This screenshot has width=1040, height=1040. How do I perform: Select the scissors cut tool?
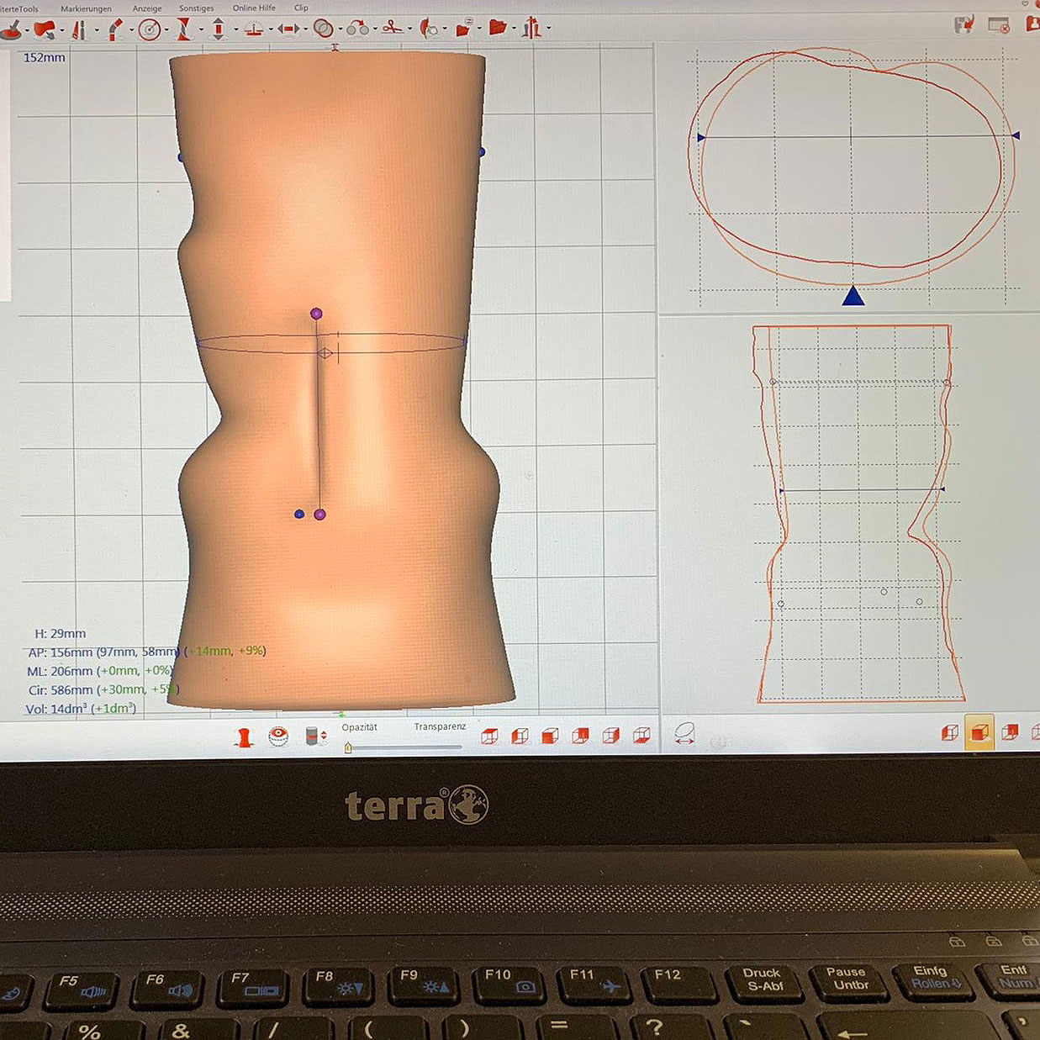[x=392, y=29]
